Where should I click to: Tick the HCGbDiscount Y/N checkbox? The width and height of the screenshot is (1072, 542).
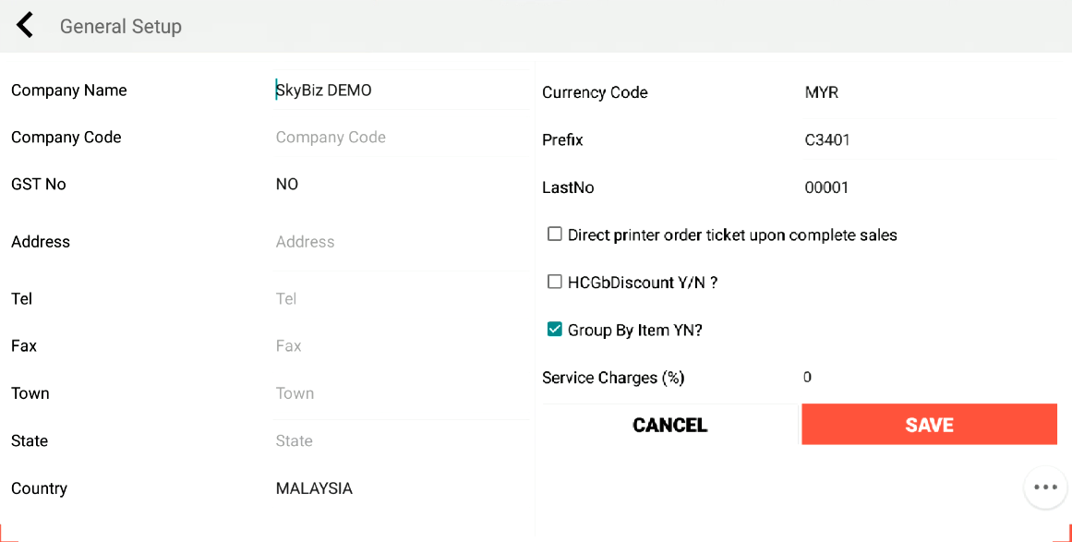pyautogui.click(x=555, y=282)
